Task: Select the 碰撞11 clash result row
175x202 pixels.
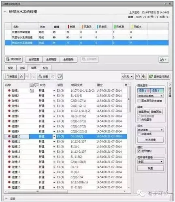Action: click(x=66, y=141)
